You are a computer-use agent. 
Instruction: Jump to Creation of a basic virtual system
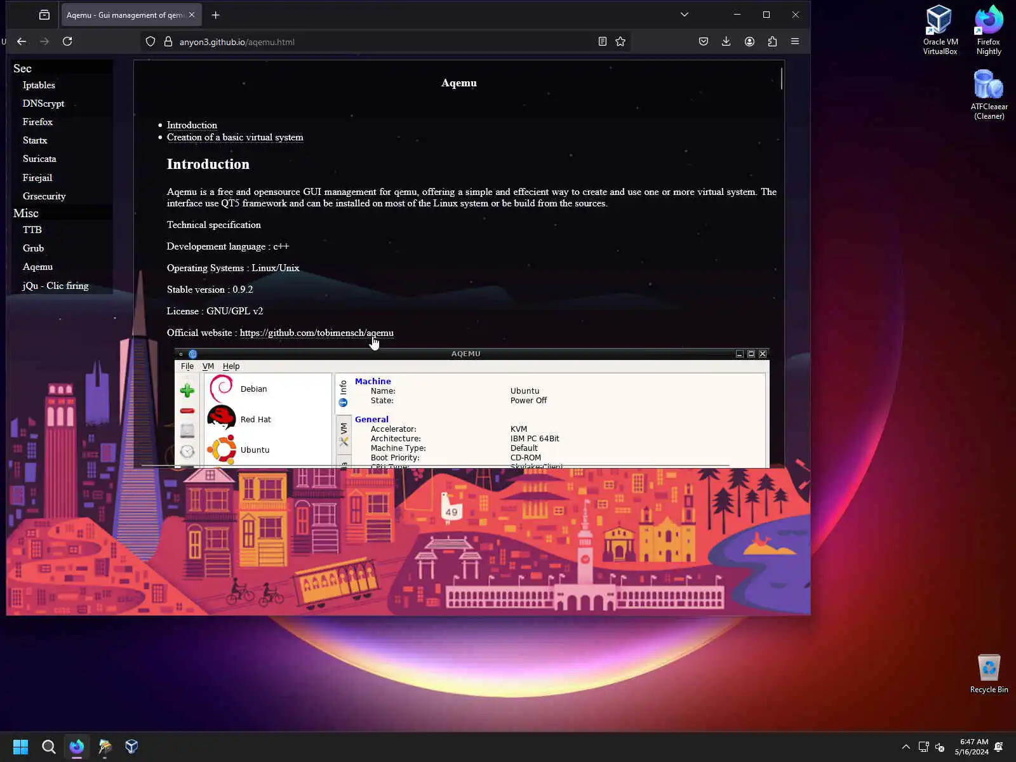235,137
